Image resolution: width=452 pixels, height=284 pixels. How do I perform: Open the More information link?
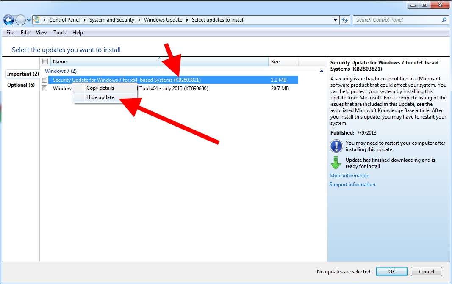coord(349,175)
